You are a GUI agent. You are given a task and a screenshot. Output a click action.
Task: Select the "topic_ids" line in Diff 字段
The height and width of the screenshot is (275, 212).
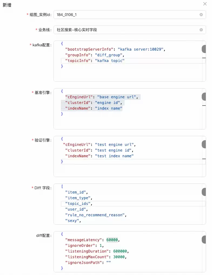pyautogui.click(x=80, y=204)
